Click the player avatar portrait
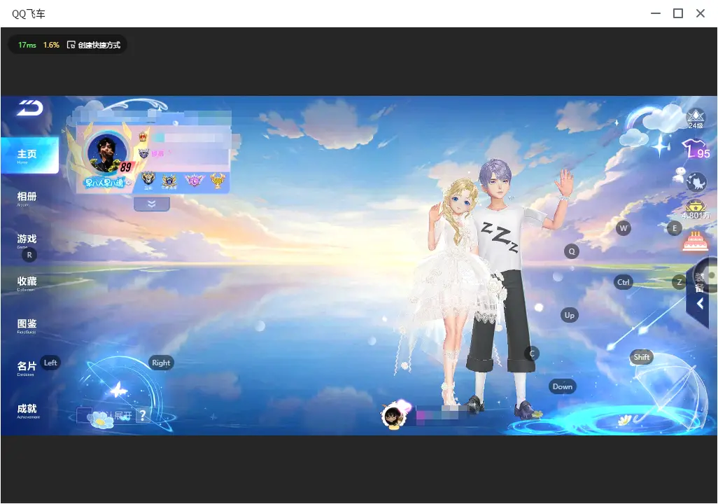This screenshot has height=504, width=718. coord(108,153)
